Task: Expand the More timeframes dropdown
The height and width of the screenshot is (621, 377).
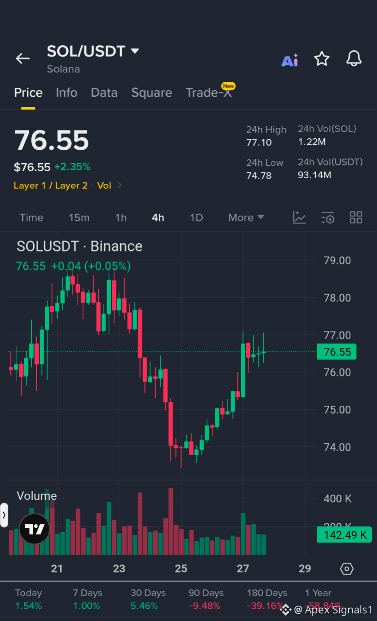Action: [x=246, y=218]
